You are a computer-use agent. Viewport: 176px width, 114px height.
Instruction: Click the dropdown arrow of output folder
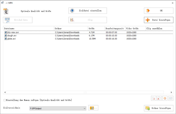[x=84, y=108]
